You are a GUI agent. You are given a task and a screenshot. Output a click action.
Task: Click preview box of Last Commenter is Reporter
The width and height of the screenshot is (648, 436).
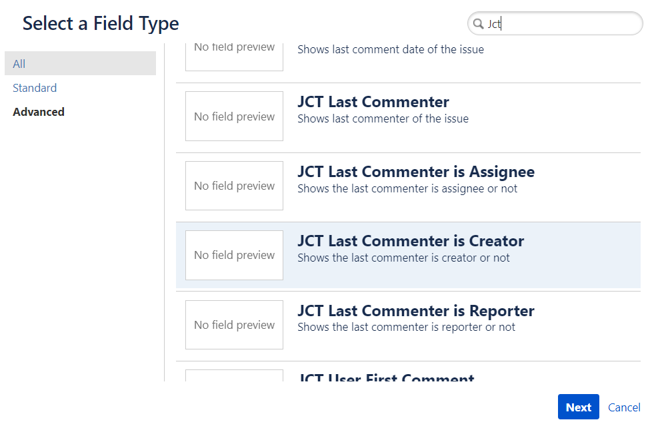point(234,325)
